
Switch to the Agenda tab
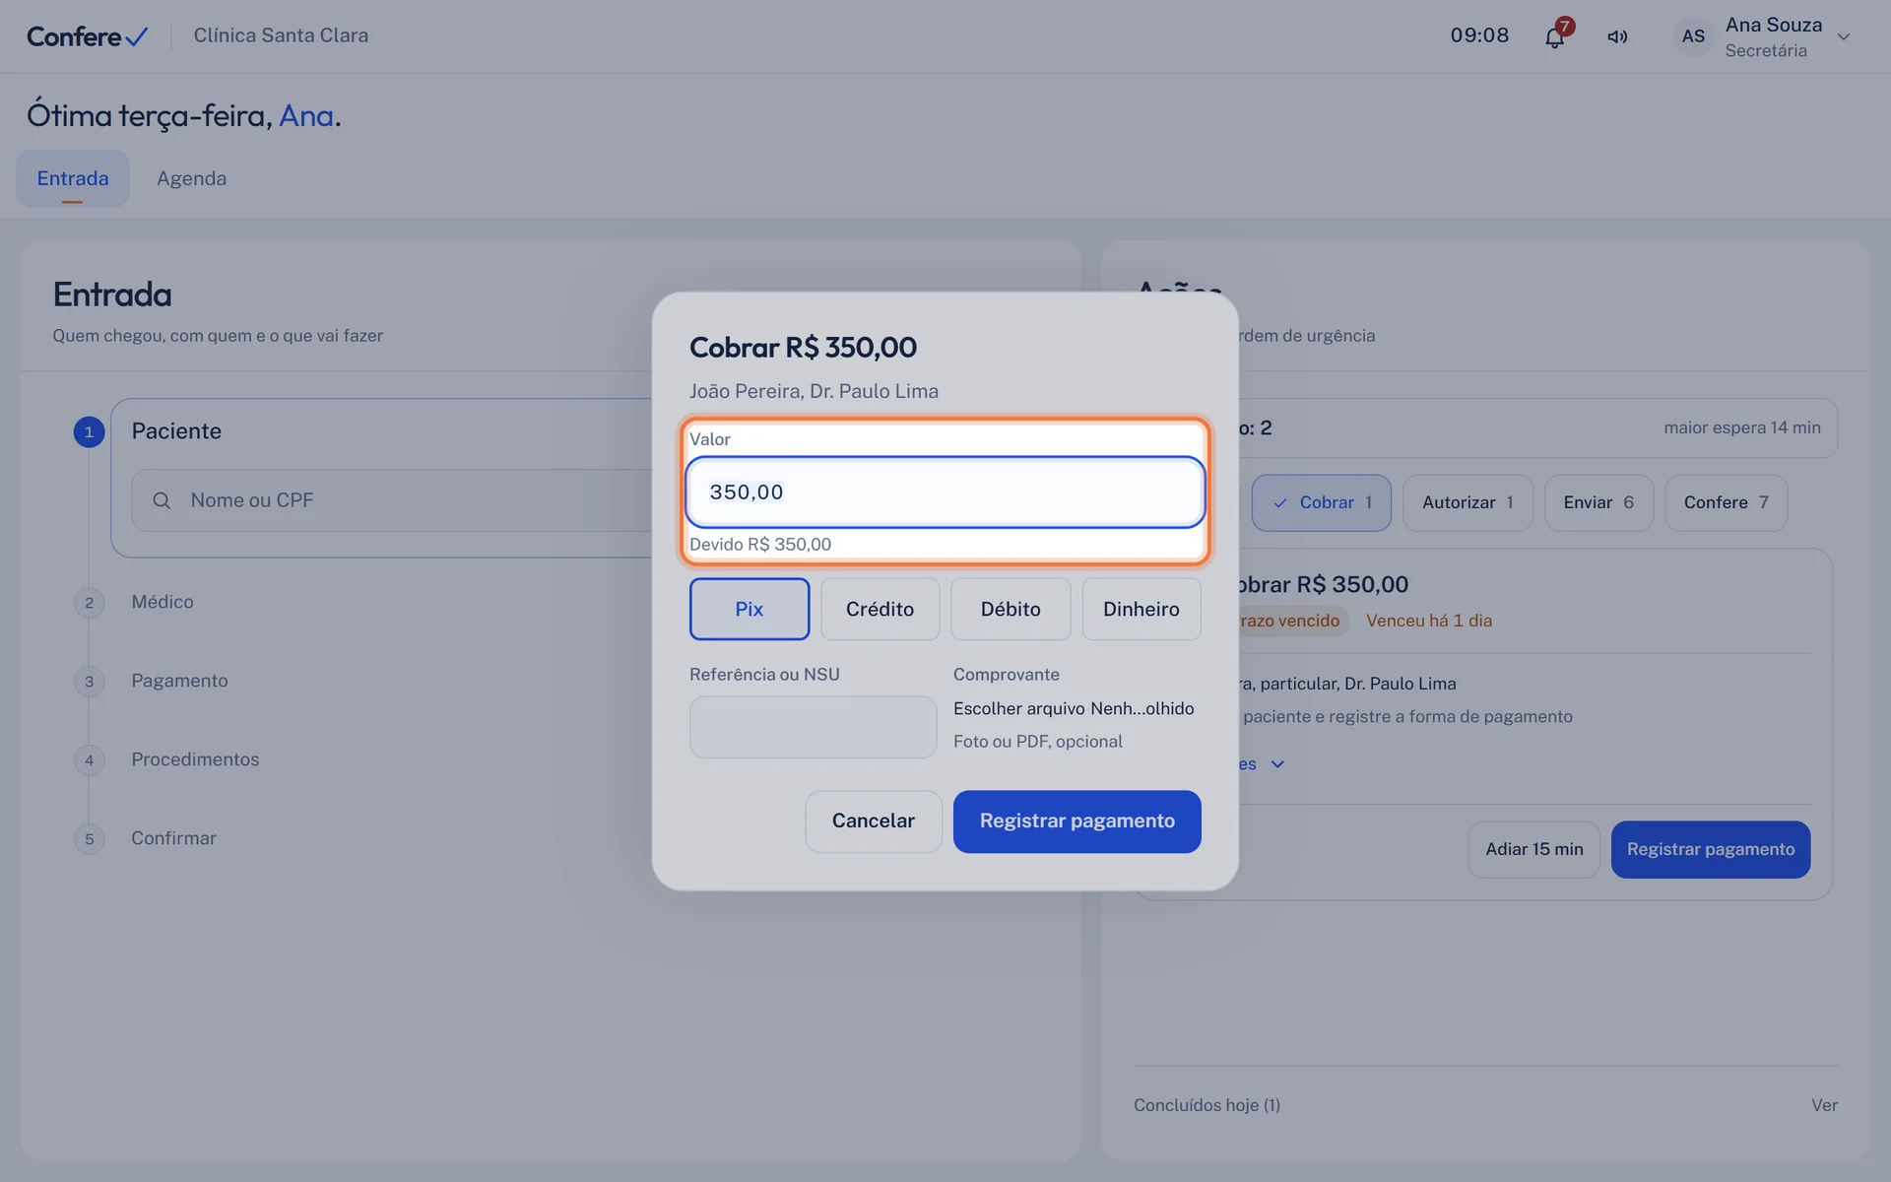tap(191, 178)
